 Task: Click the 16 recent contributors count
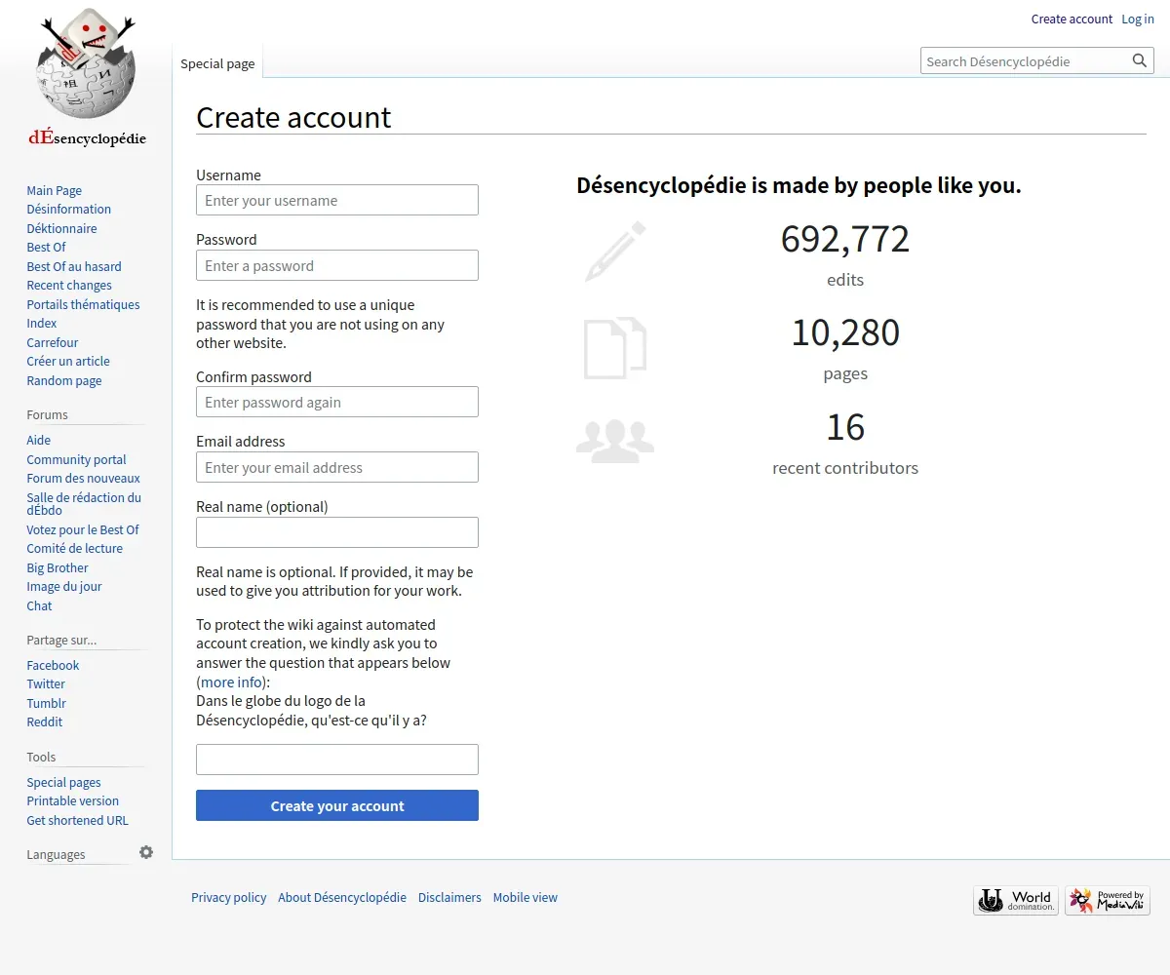point(845,427)
